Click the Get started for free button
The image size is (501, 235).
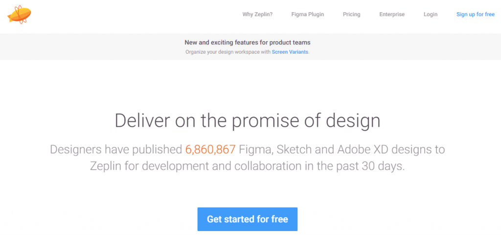[x=247, y=219]
